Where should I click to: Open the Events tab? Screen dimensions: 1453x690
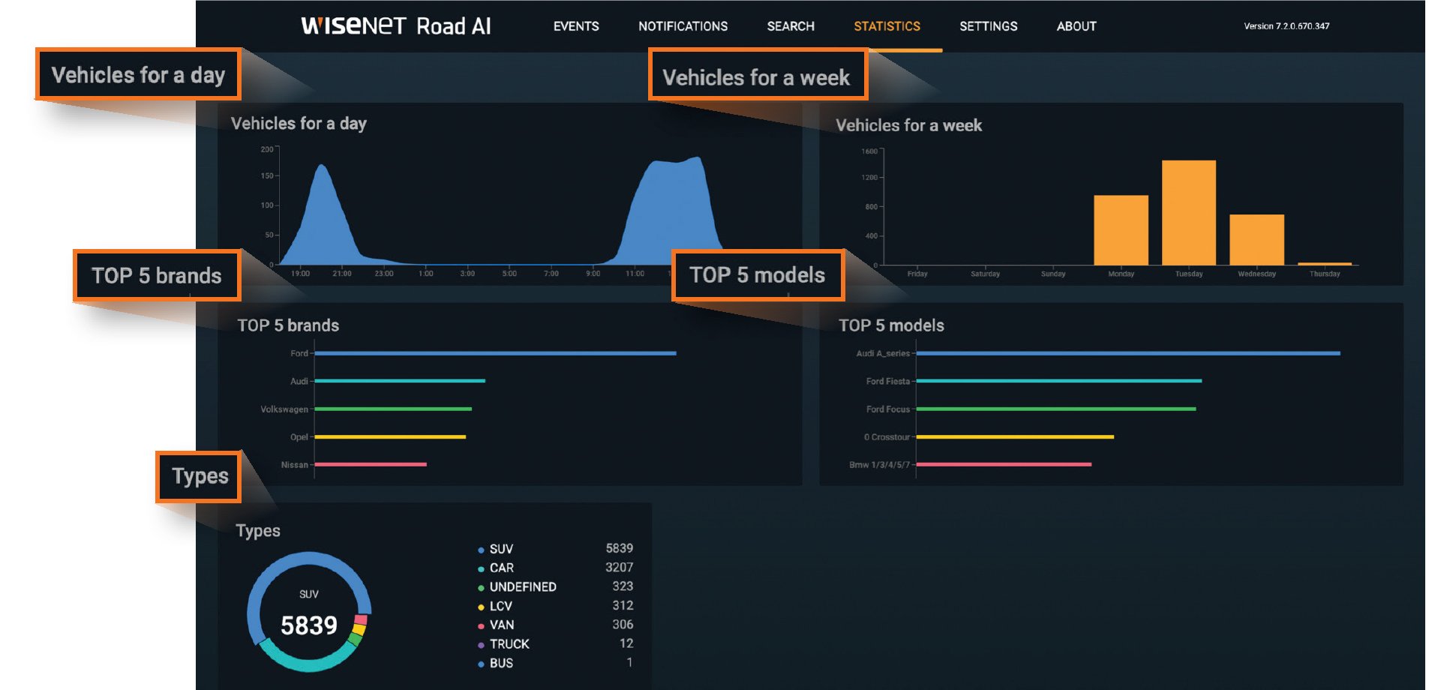tap(575, 26)
